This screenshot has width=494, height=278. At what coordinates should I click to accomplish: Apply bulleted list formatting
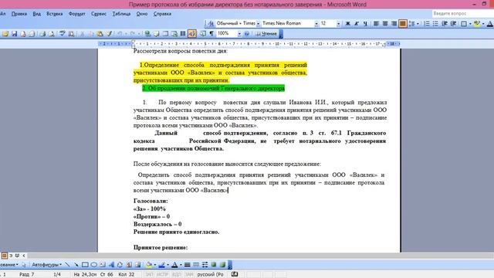435,24
